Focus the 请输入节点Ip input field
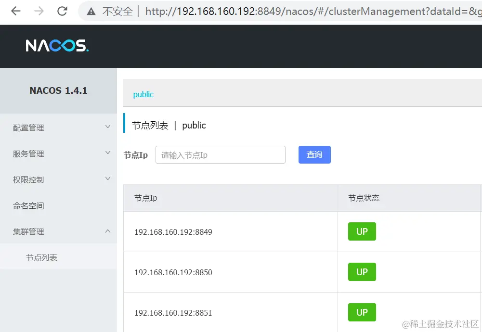This screenshot has height=332, width=482. [221, 155]
